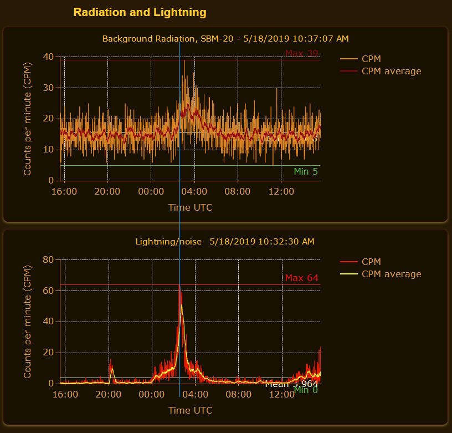Screen dimensions: 452x433
Task: Click the 20:00 tick on Lightning/noise chart
Action: (x=109, y=394)
